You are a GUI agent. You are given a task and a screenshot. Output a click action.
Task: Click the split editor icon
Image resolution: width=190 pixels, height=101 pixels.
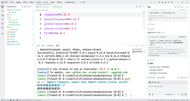coord(140,7)
